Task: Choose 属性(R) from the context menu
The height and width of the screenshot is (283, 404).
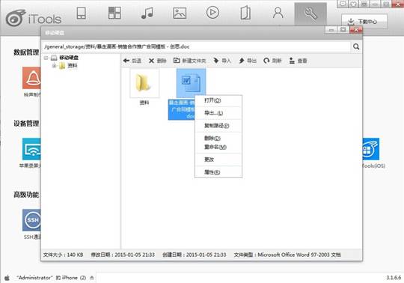Action: click(x=218, y=172)
